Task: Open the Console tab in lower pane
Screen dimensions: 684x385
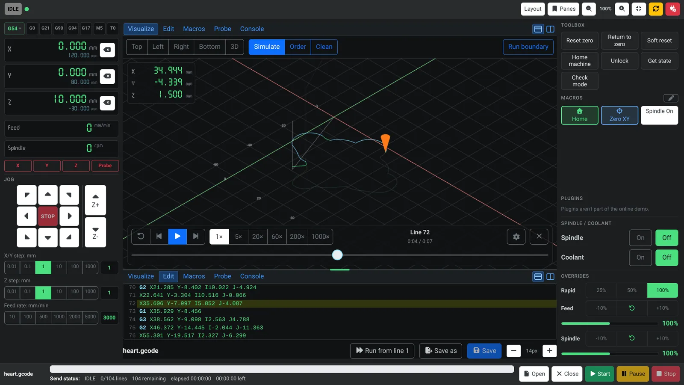Action: pyautogui.click(x=252, y=276)
